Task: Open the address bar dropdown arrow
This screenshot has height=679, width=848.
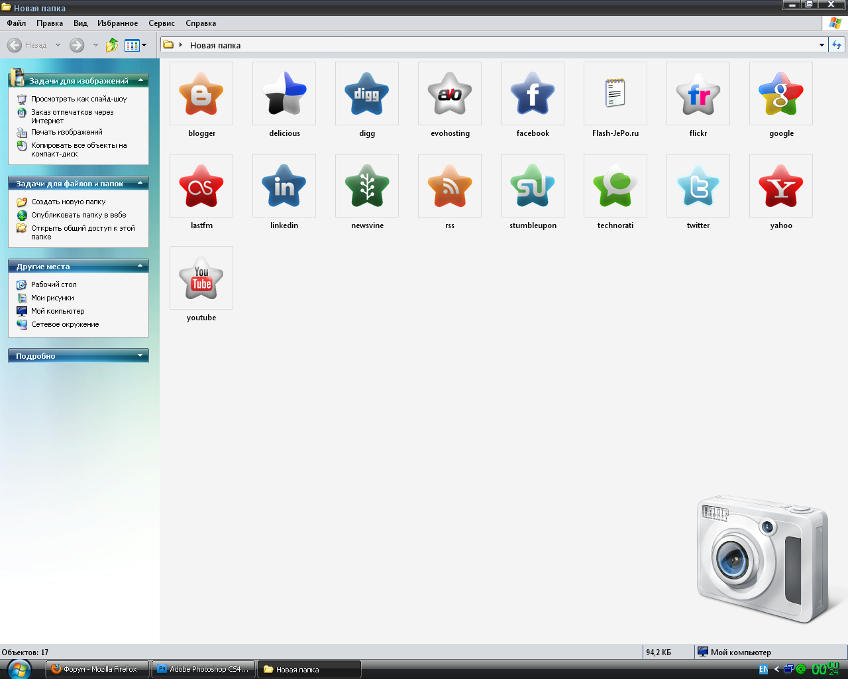Action: click(821, 45)
